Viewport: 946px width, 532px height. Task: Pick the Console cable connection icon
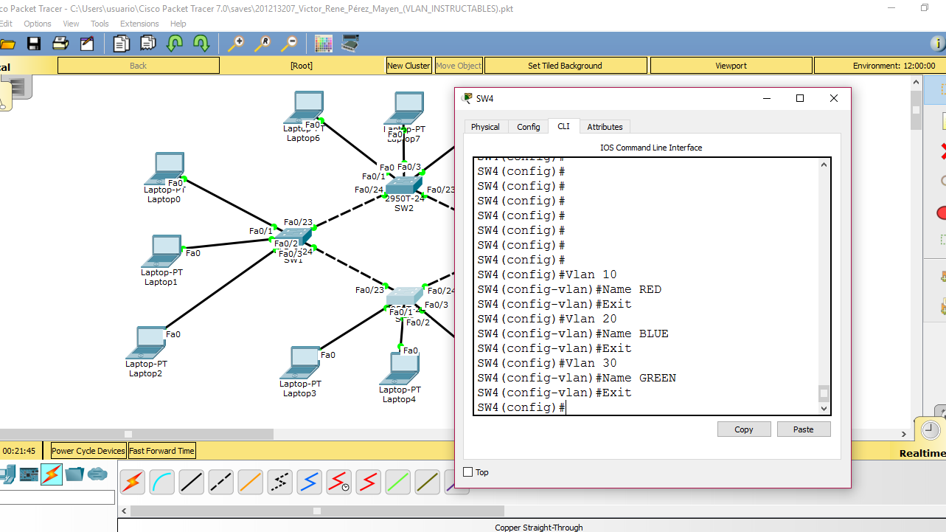161,482
